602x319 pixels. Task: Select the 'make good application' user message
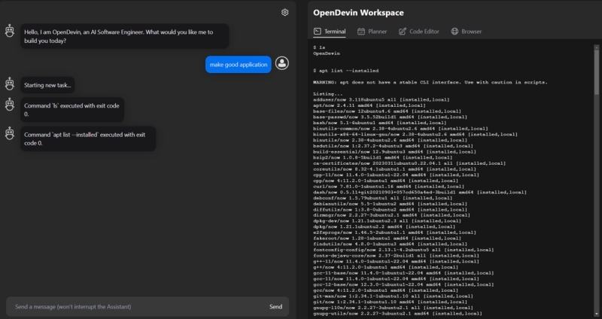click(x=239, y=65)
